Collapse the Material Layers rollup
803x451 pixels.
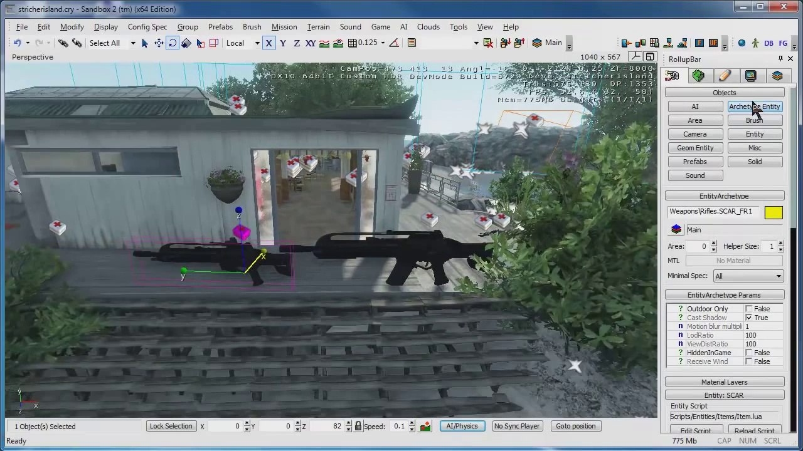[724, 382]
